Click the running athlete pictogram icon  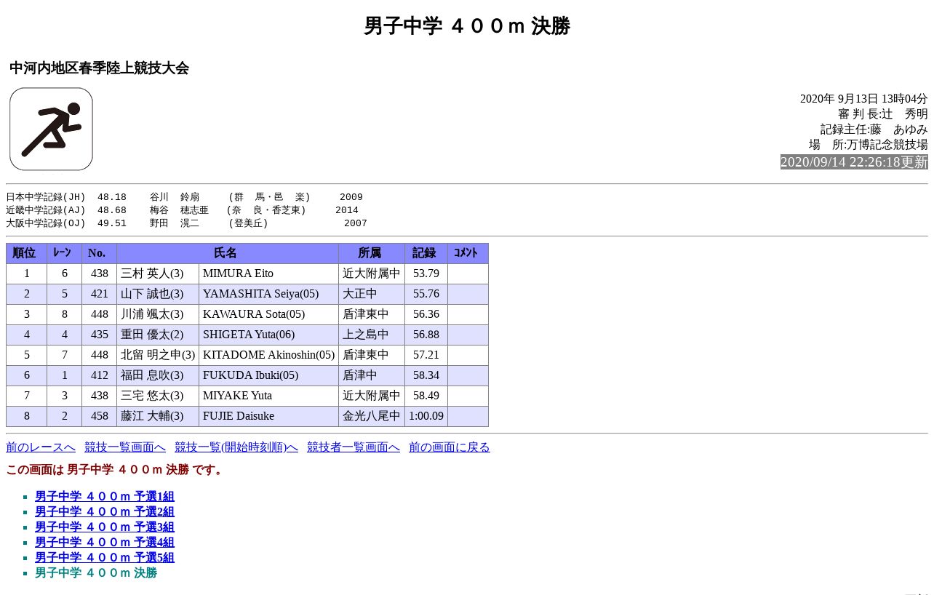tap(51, 129)
